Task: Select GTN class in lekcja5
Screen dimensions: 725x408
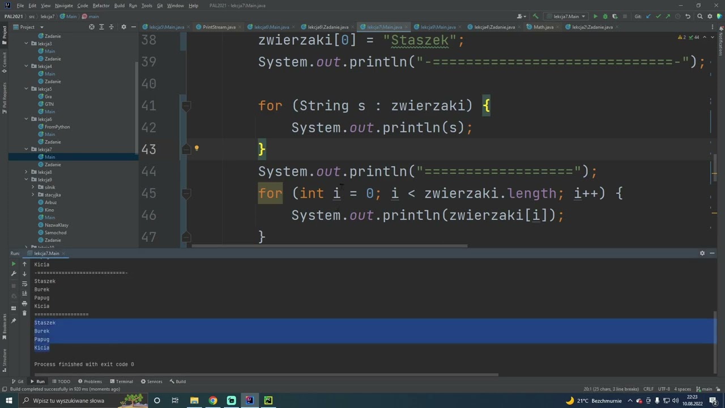Action: (49, 104)
